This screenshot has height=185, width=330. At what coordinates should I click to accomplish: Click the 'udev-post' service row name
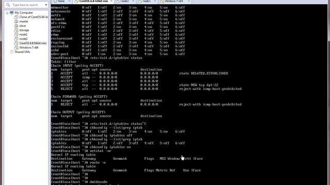click(x=60, y=54)
